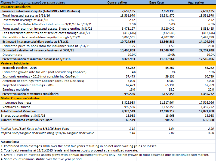Select the 3,478,197 forecasted return value
This screenshot has width=216, height=161.
[128, 29]
